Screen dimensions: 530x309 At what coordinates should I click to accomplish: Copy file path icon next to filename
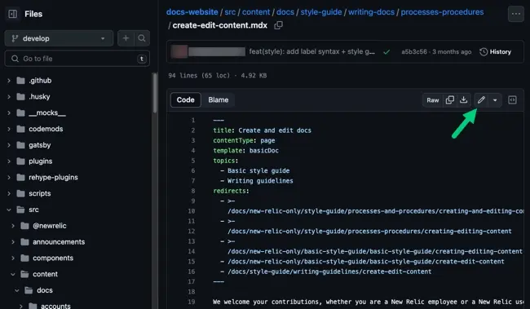[x=279, y=25]
